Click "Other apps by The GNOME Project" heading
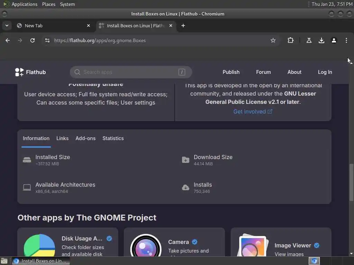Image resolution: width=354 pixels, height=265 pixels. [87, 218]
